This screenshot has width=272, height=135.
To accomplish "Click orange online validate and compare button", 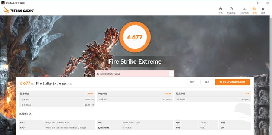I will click(233, 82).
